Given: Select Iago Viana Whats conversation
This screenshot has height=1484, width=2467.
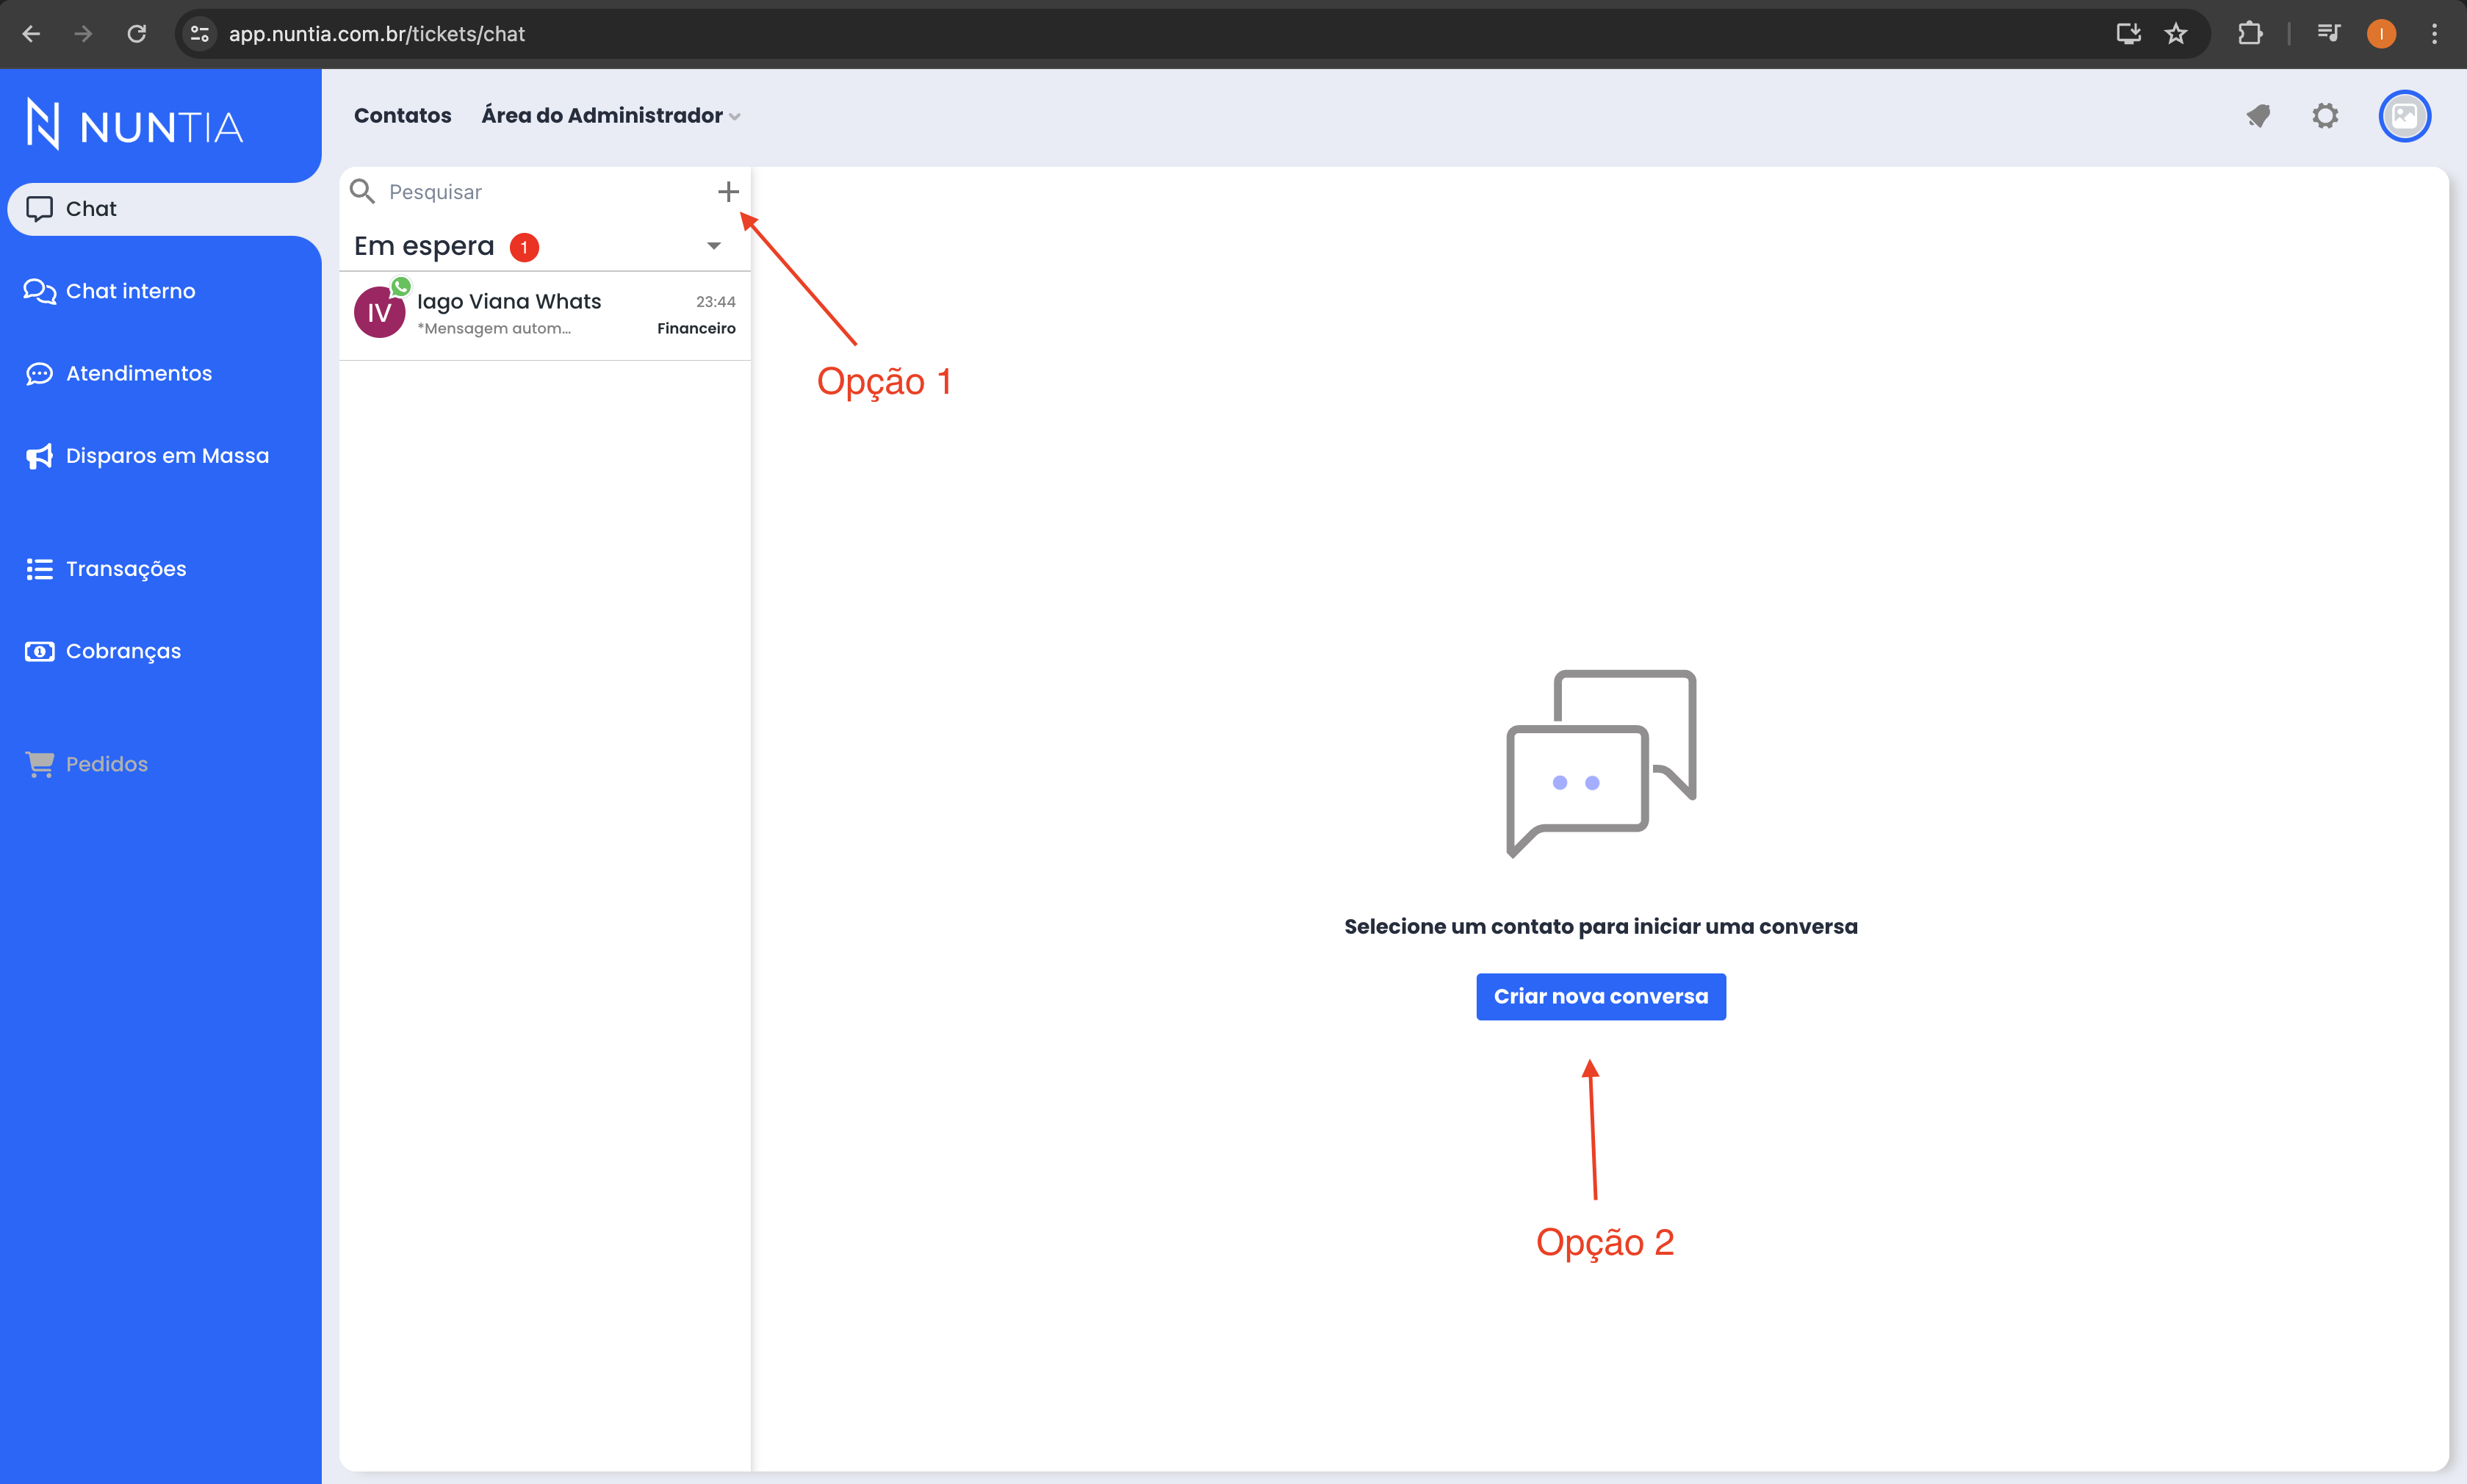Looking at the screenshot, I should [543, 314].
